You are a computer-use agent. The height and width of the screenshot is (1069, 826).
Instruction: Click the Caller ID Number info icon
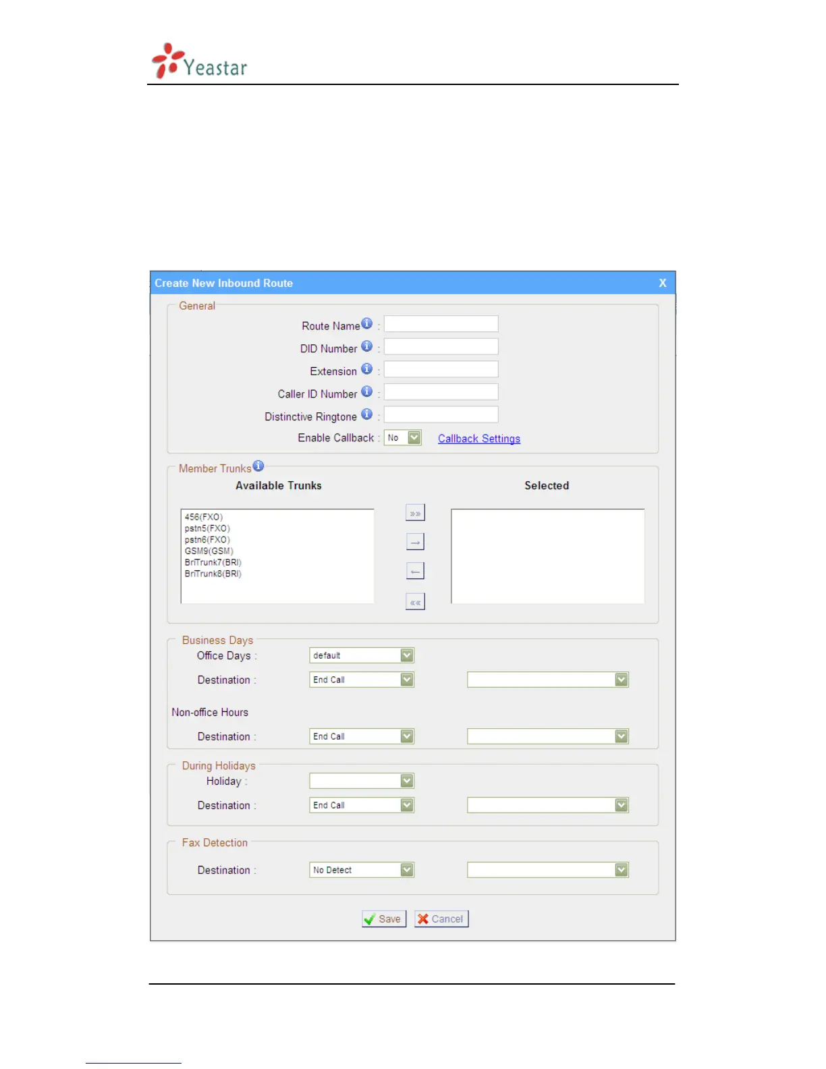point(366,391)
